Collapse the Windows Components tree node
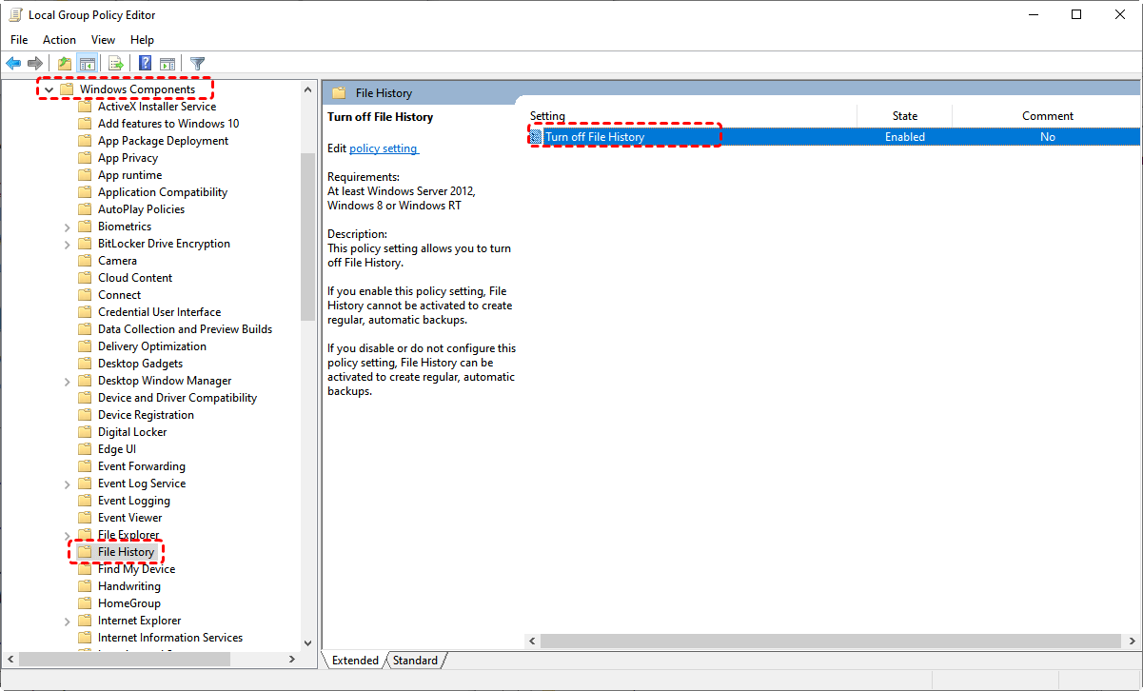Image resolution: width=1143 pixels, height=691 pixels. (x=48, y=89)
